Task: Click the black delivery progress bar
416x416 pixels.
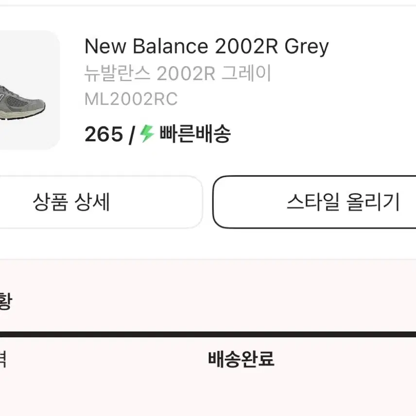Action: pos(208,334)
